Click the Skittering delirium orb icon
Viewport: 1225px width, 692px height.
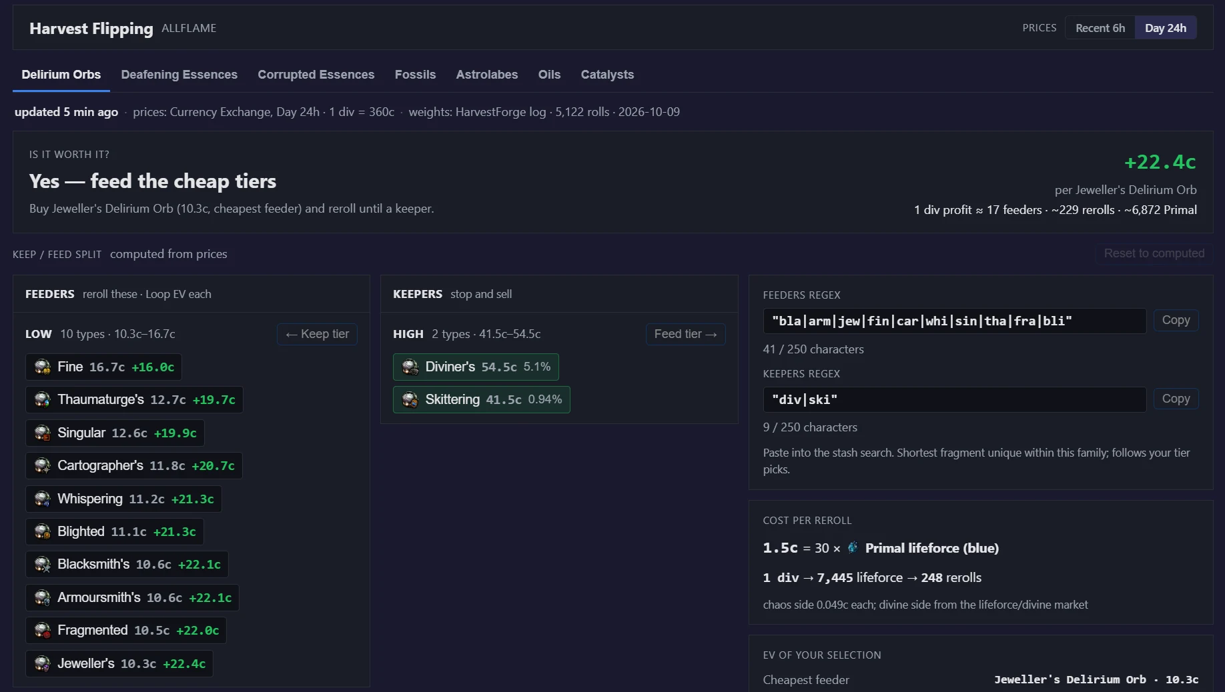[x=410, y=399]
